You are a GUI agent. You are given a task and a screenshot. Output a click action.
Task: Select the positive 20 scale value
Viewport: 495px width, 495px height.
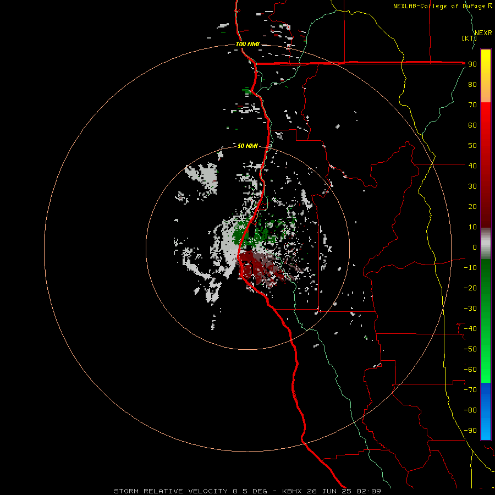(x=472, y=206)
